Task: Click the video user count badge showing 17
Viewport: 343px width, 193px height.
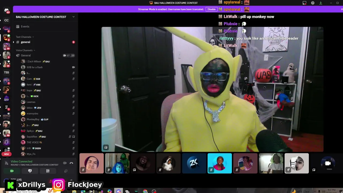Action: pyautogui.click(x=66, y=55)
